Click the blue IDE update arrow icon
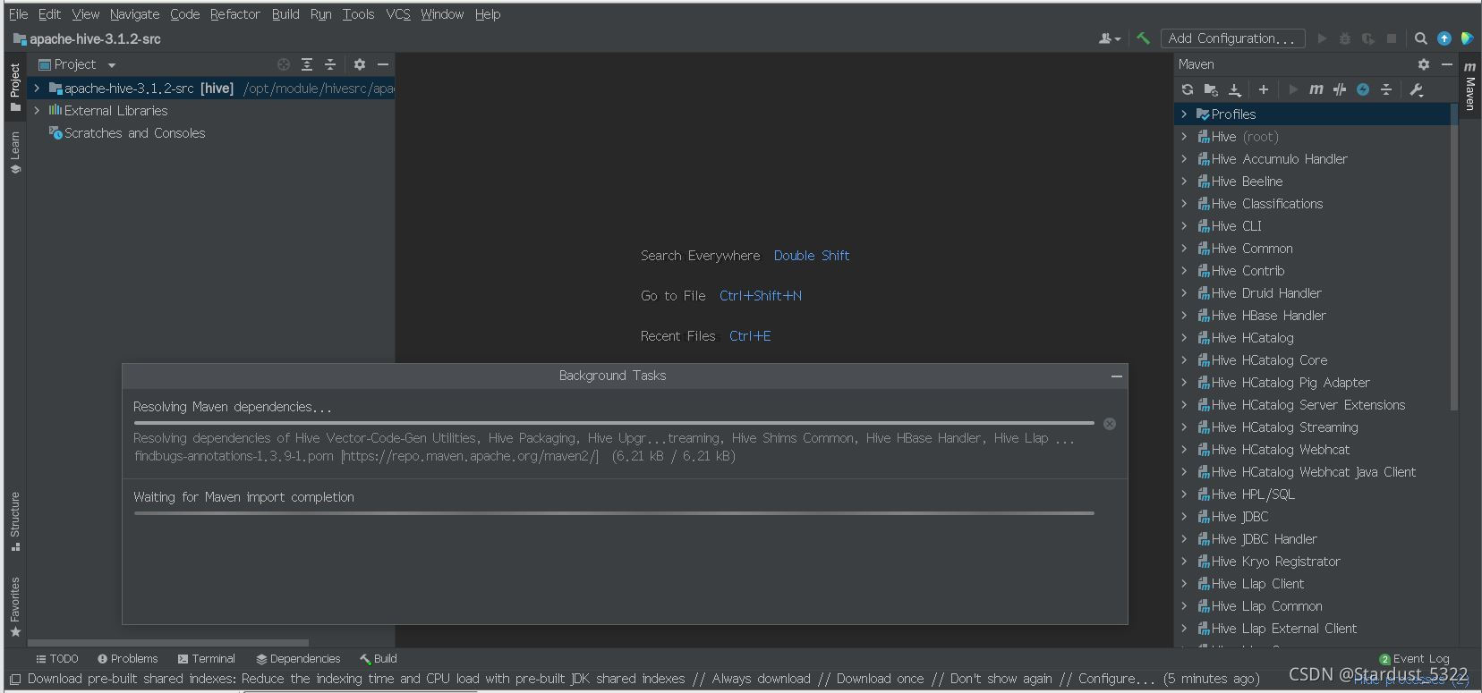 [x=1444, y=38]
